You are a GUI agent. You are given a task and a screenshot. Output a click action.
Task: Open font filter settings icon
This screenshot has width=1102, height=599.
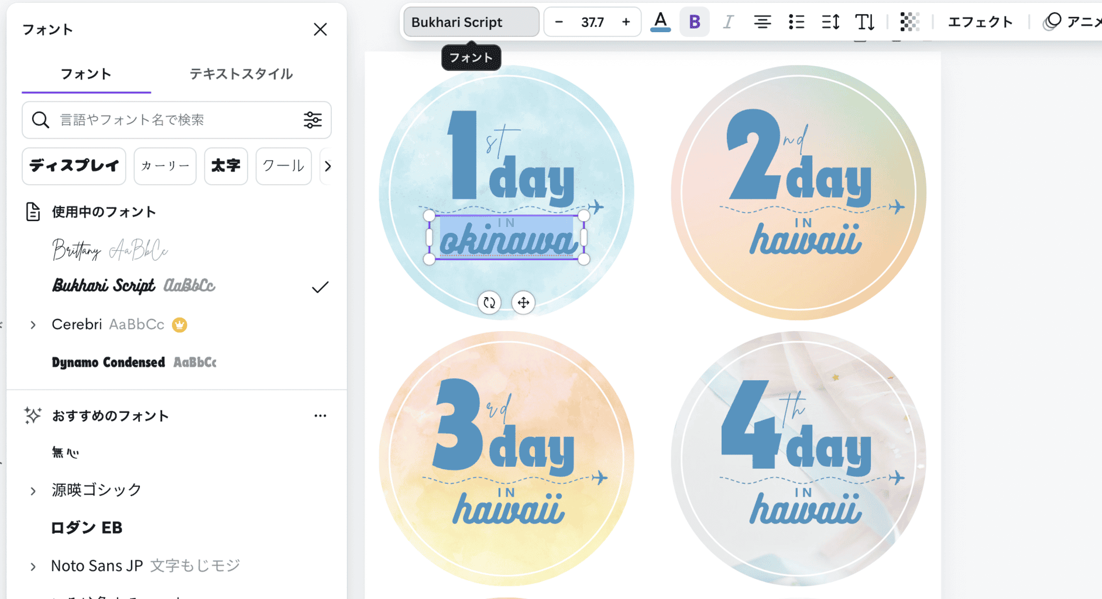(x=313, y=120)
